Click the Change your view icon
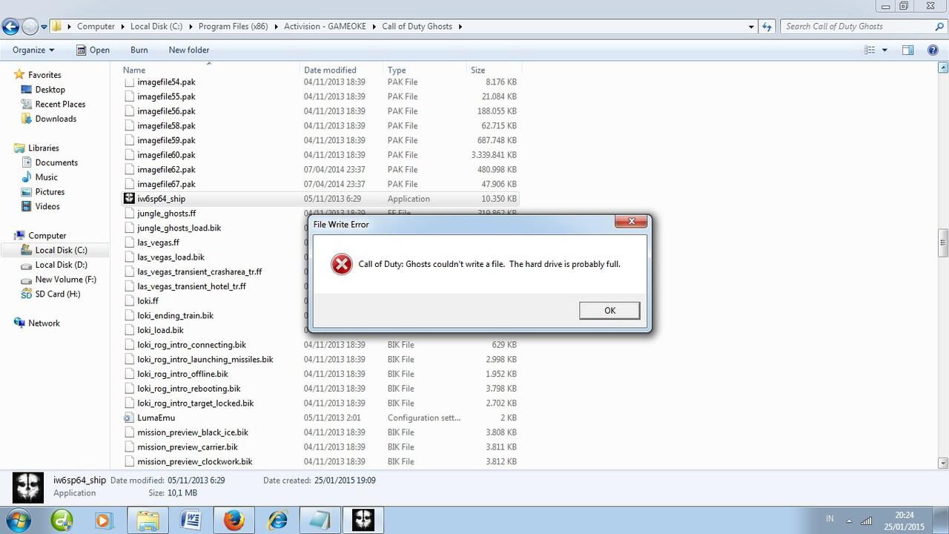949x534 pixels. 870,50
